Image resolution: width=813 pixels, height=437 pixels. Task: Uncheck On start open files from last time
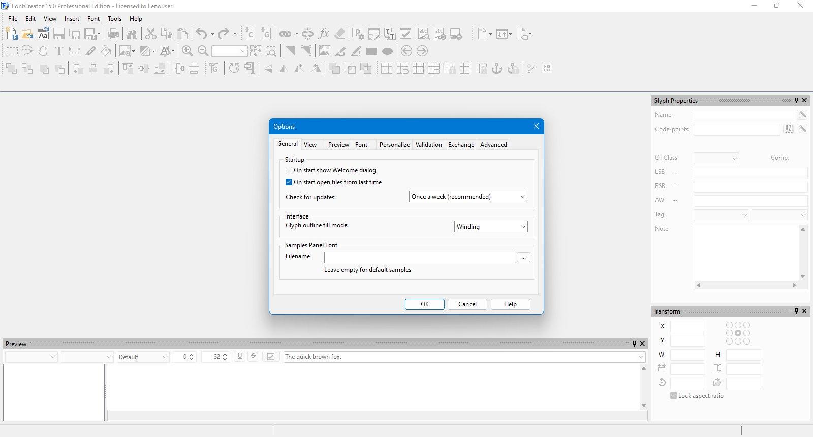[289, 182]
